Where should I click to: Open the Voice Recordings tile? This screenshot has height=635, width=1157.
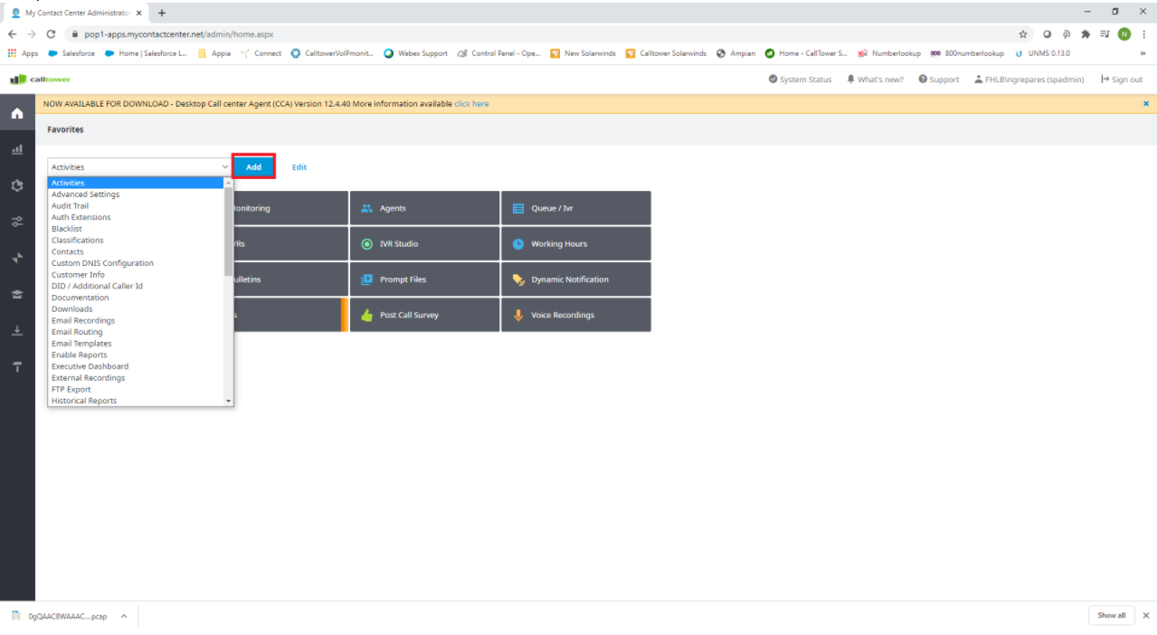point(575,316)
